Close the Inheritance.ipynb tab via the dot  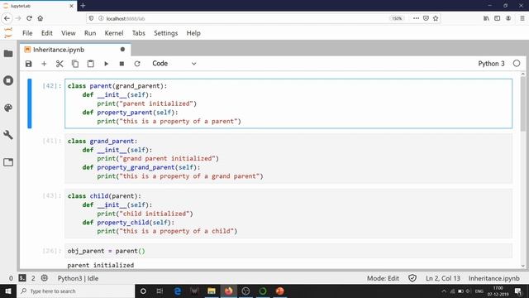(x=122, y=50)
